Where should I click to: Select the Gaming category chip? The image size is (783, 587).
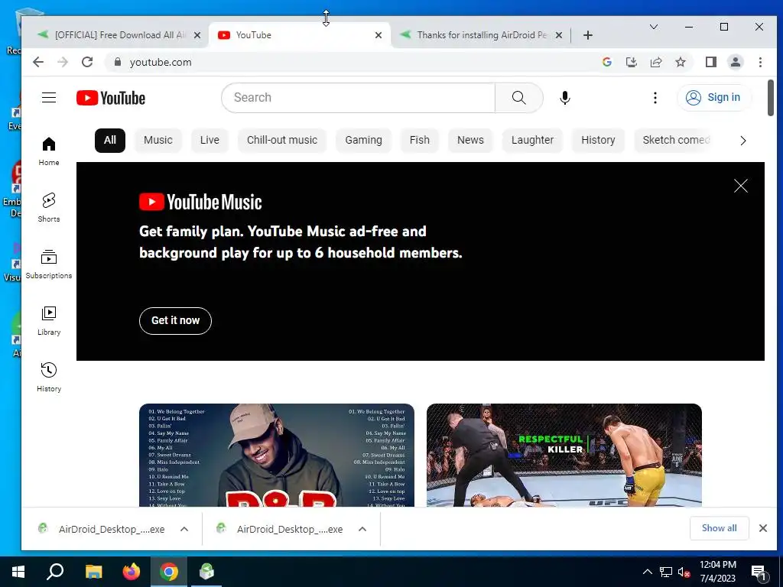(363, 141)
